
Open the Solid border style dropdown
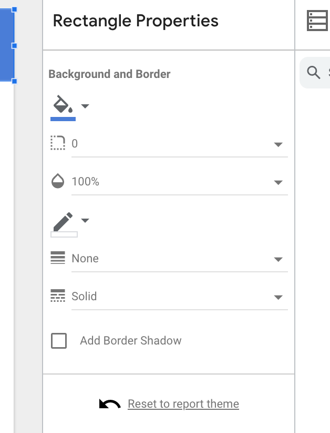point(180,297)
